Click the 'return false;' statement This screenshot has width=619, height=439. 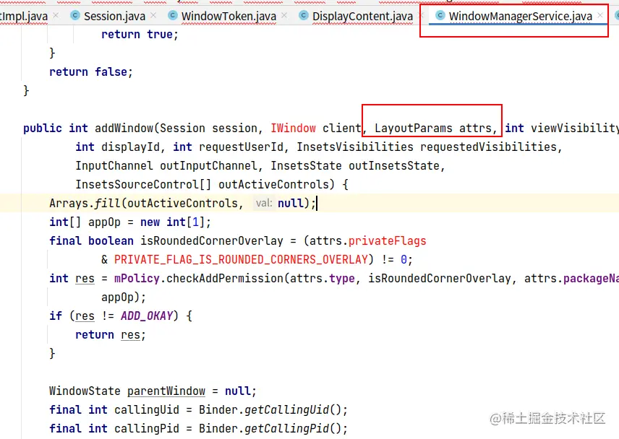91,71
